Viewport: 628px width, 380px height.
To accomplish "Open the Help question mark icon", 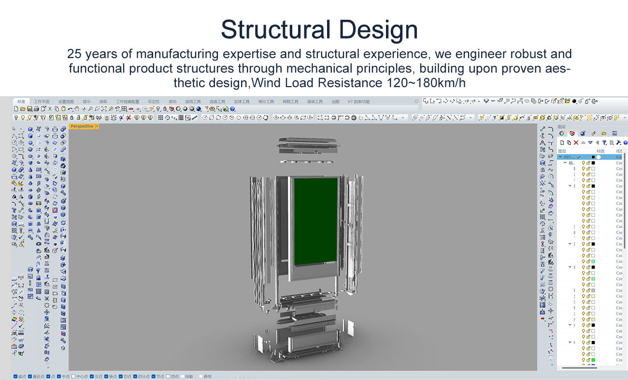I will pos(232,109).
